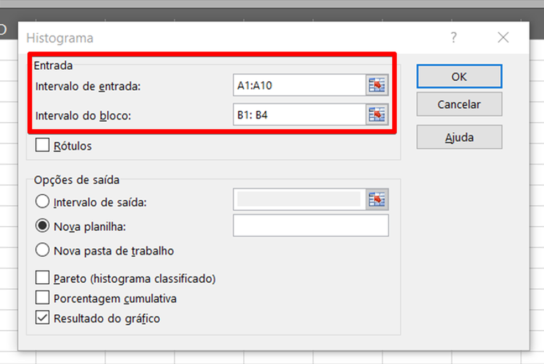Click range selector icon for Intervalo de saída
The height and width of the screenshot is (364, 544).
pyautogui.click(x=376, y=200)
